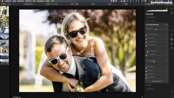The width and height of the screenshot is (174, 98).
Task: Open the Apple menu
Action: pyautogui.click(x=2, y=1)
